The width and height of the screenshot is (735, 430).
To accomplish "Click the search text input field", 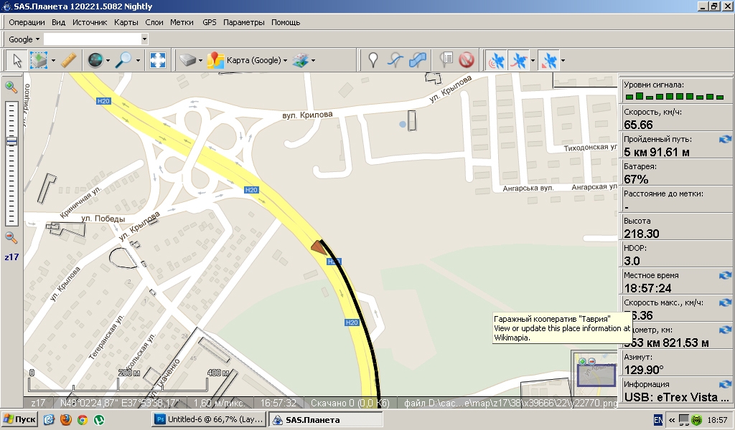I will (x=92, y=39).
